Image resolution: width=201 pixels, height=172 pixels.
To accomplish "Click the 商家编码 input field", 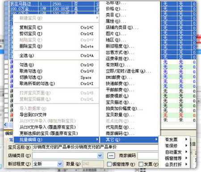I will pos(148,156).
